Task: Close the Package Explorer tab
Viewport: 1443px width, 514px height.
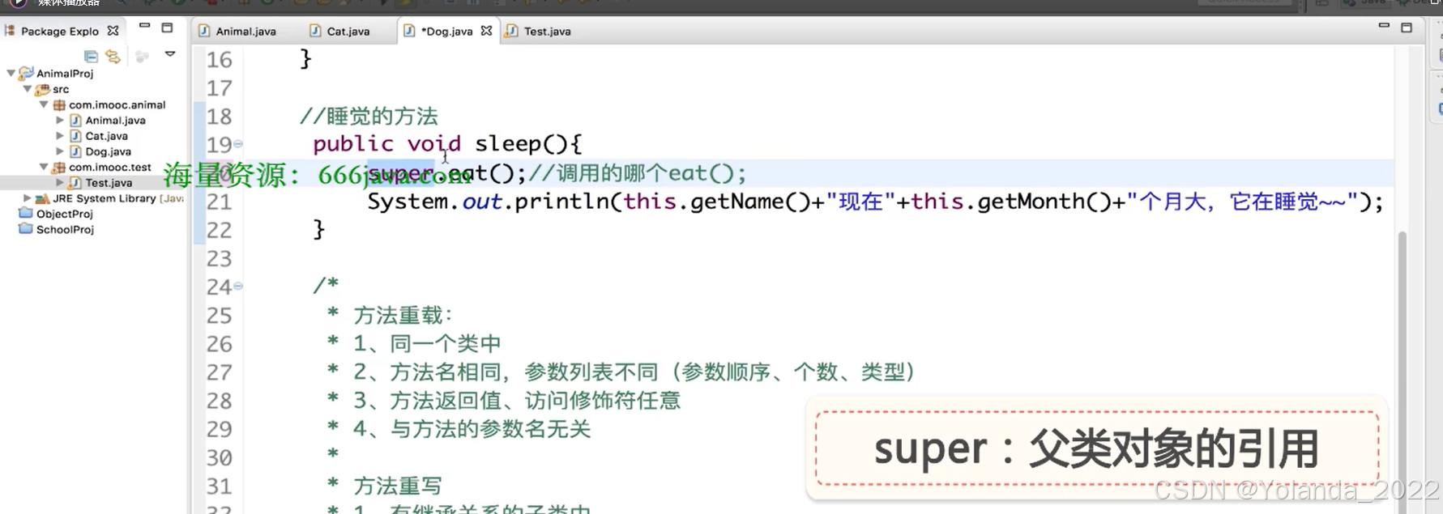Action: pyautogui.click(x=113, y=31)
